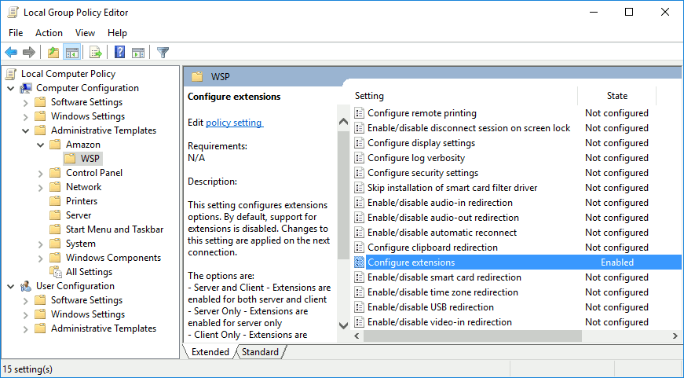Click the Filter funnel toolbar icon
684x378 pixels.
pos(163,53)
